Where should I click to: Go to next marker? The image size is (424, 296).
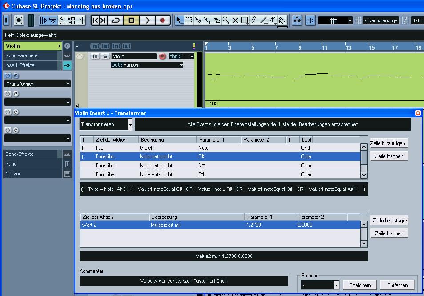[103, 20]
